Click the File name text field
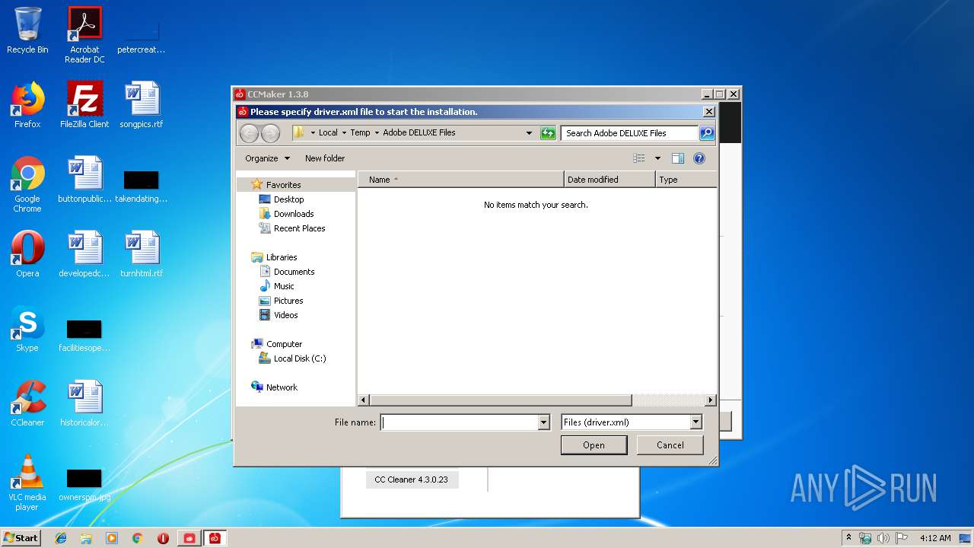Image resolution: width=974 pixels, height=548 pixels. [459, 422]
